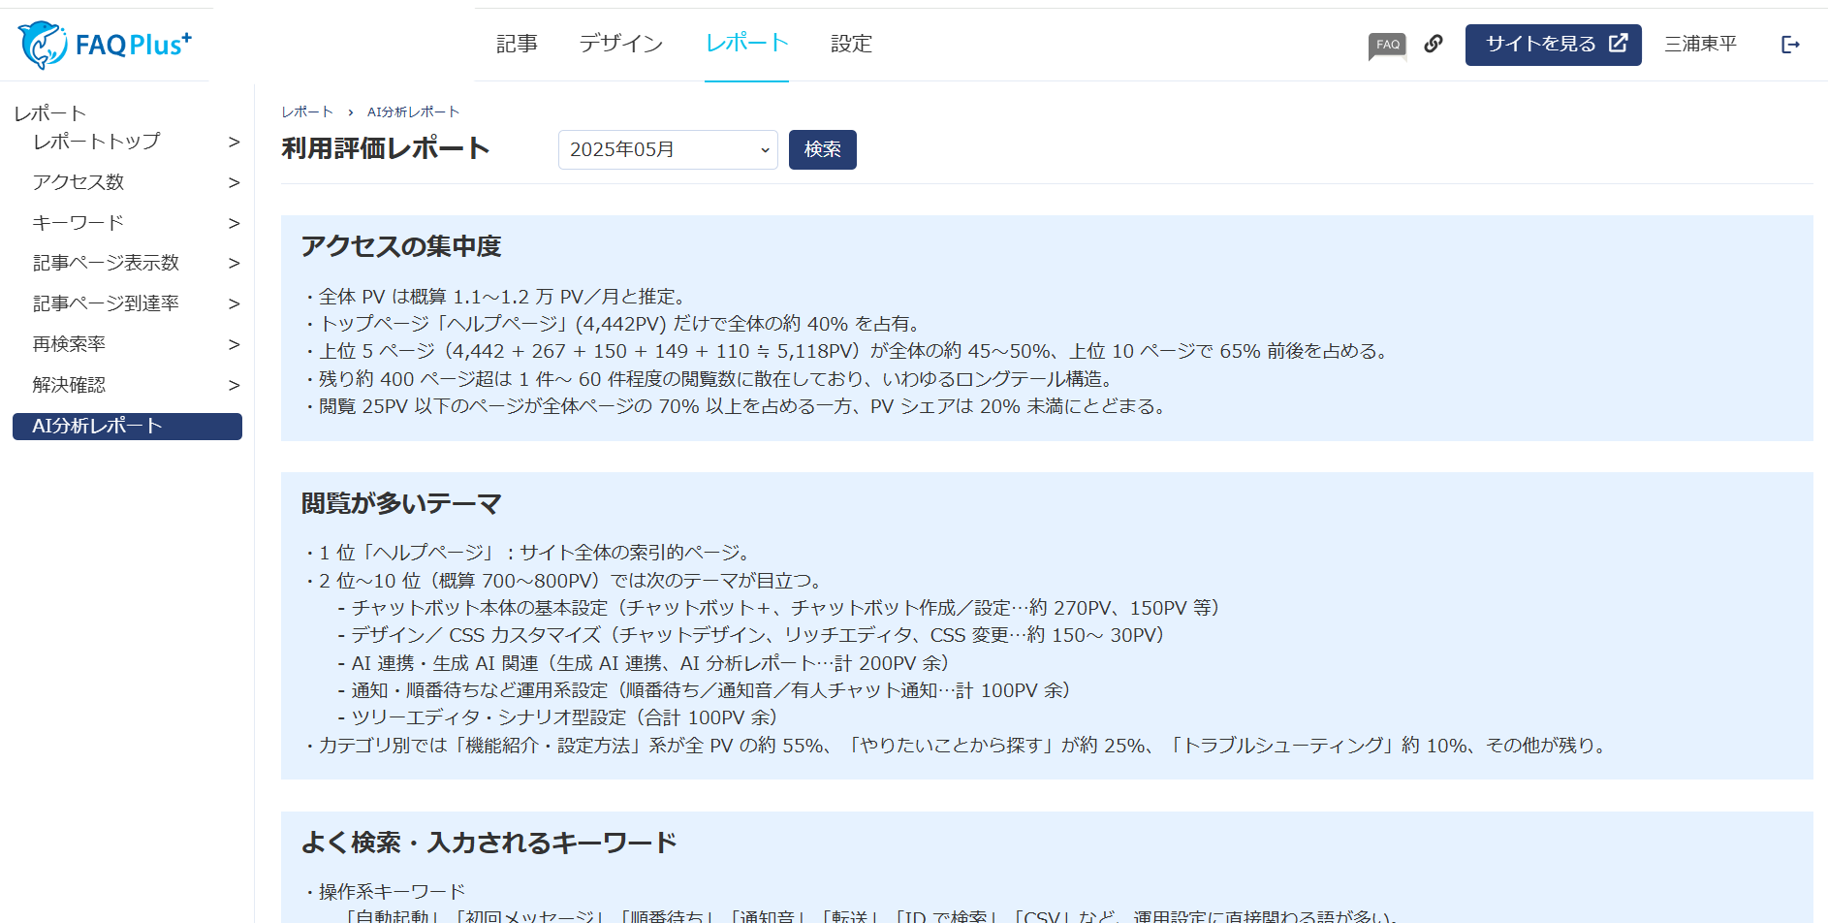Select the レポート tab
The height and width of the screenshot is (923, 1828).
pyautogui.click(x=746, y=44)
